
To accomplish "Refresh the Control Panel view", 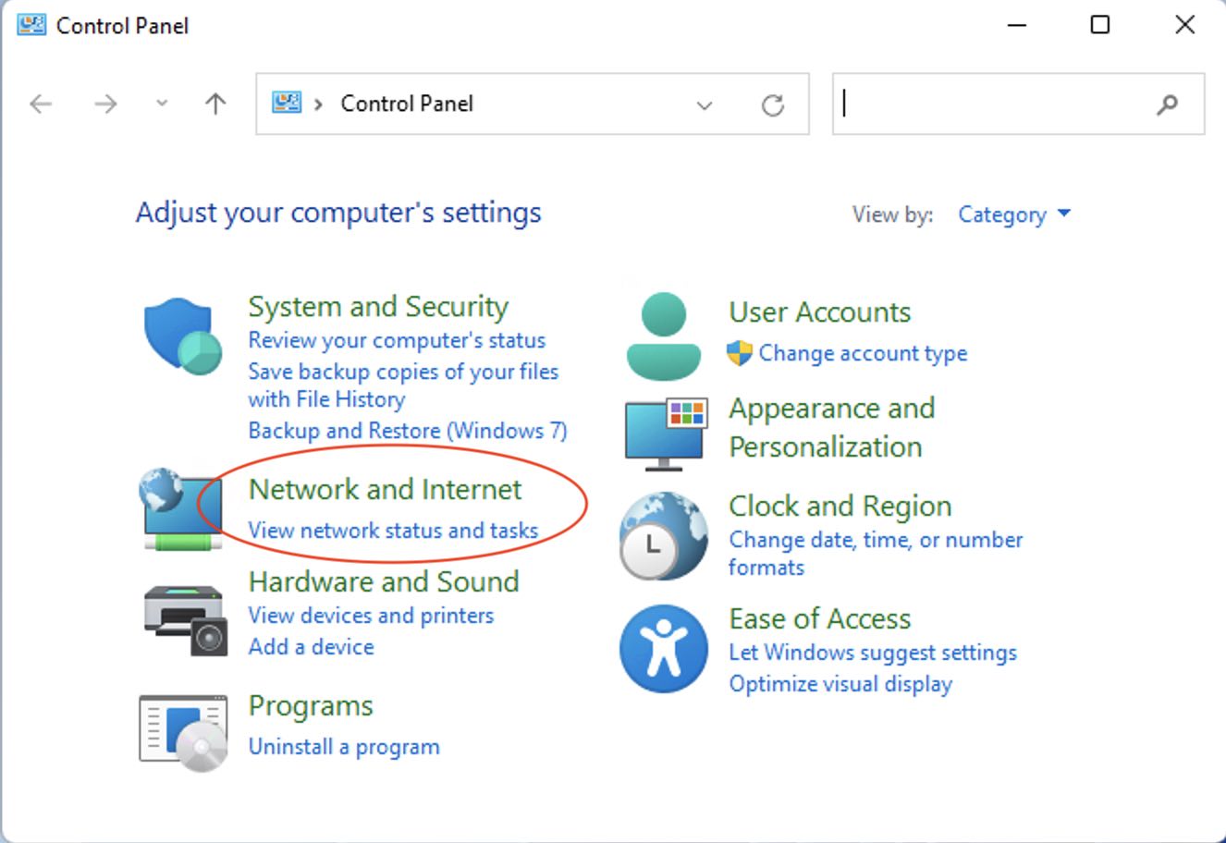I will pyautogui.click(x=773, y=105).
